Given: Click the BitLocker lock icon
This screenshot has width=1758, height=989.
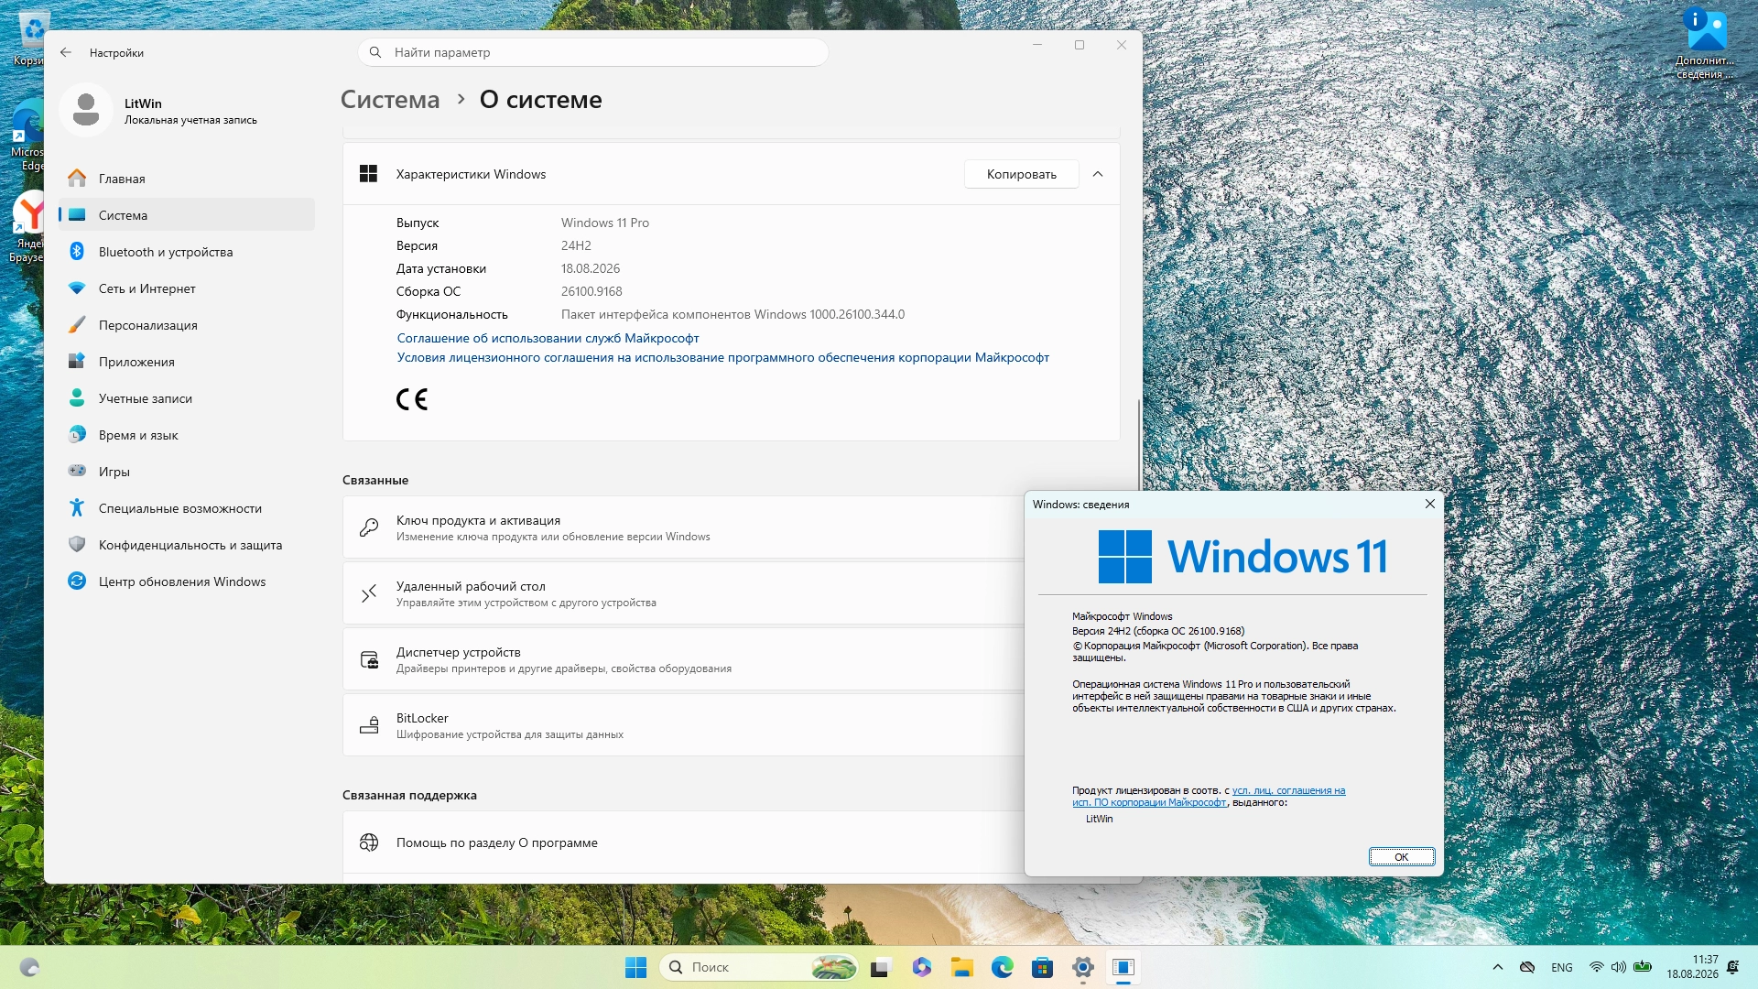Looking at the screenshot, I should pos(369,725).
